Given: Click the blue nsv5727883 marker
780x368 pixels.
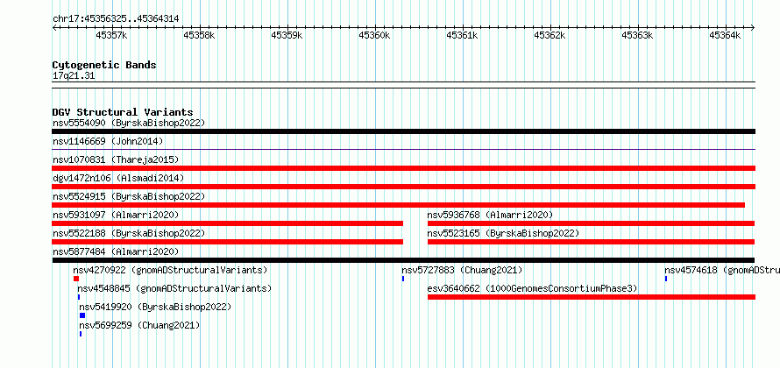Looking at the screenshot, I should [x=403, y=279].
